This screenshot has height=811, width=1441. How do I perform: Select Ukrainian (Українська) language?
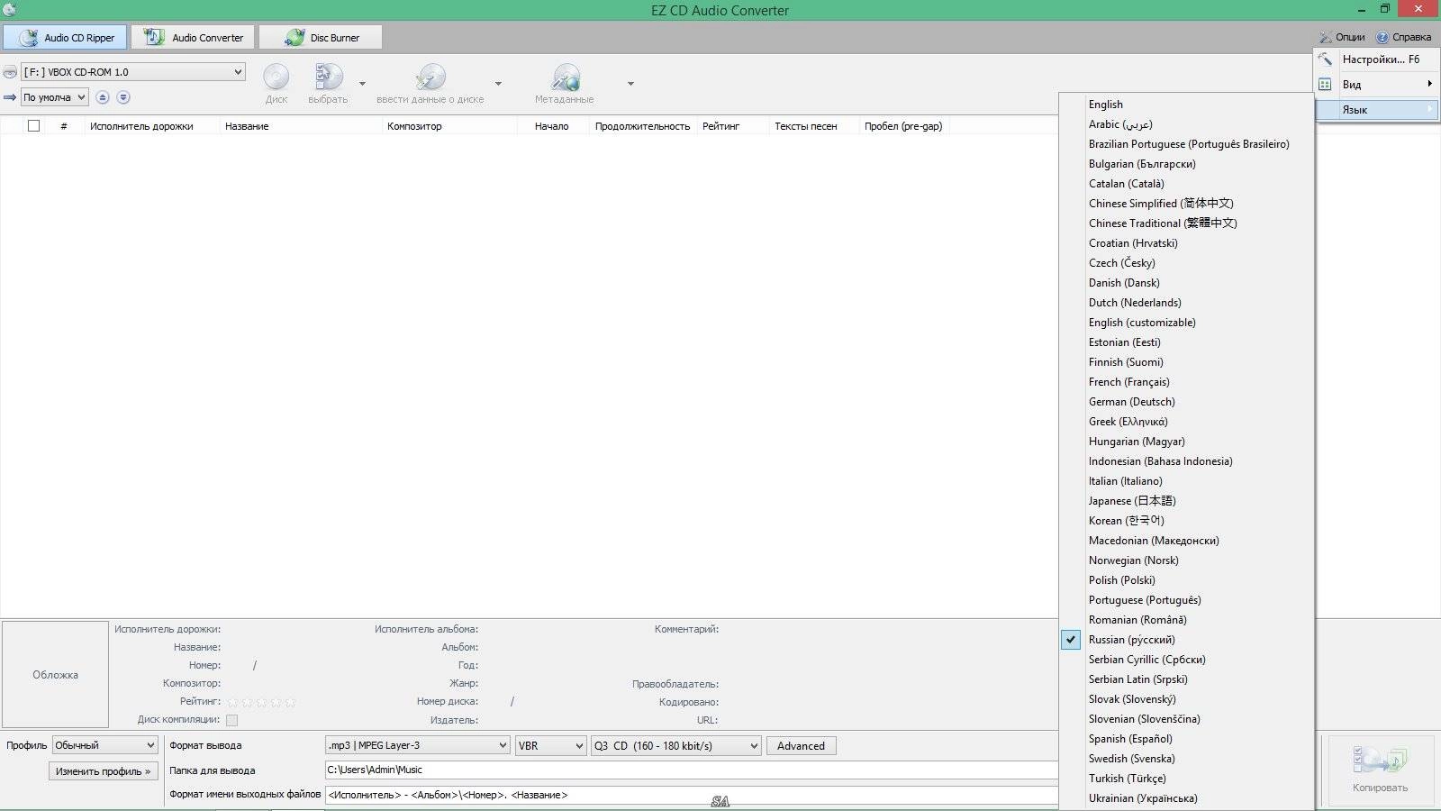tap(1186, 798)
